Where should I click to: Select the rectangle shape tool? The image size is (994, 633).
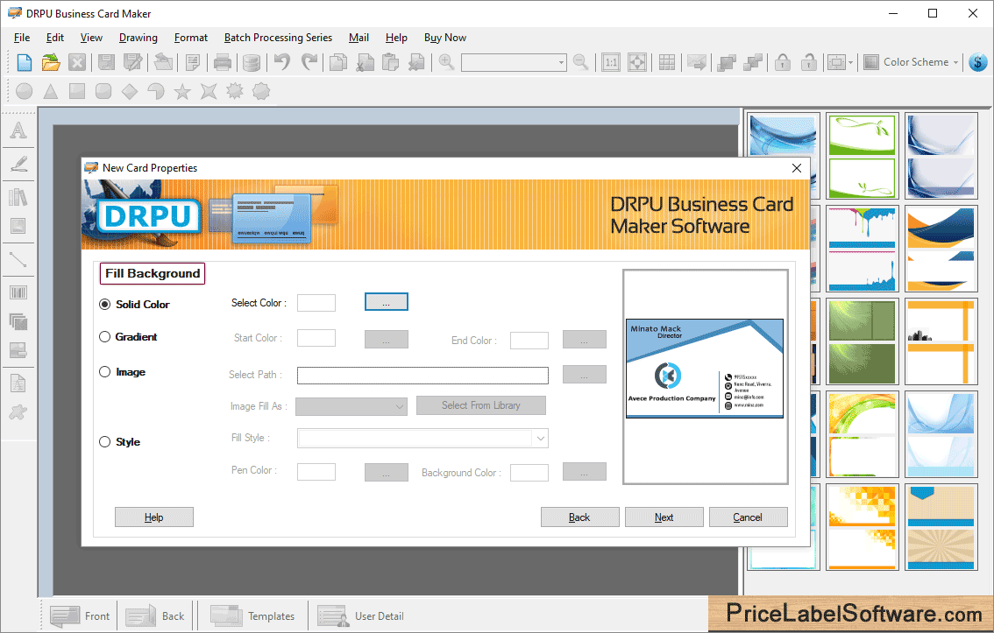(x=77, y=92)
